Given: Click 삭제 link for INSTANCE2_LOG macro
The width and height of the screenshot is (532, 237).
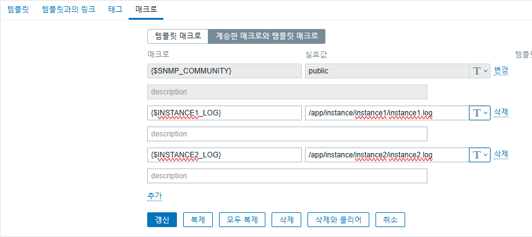Looking at the screenshot, I should coord(501,154).
